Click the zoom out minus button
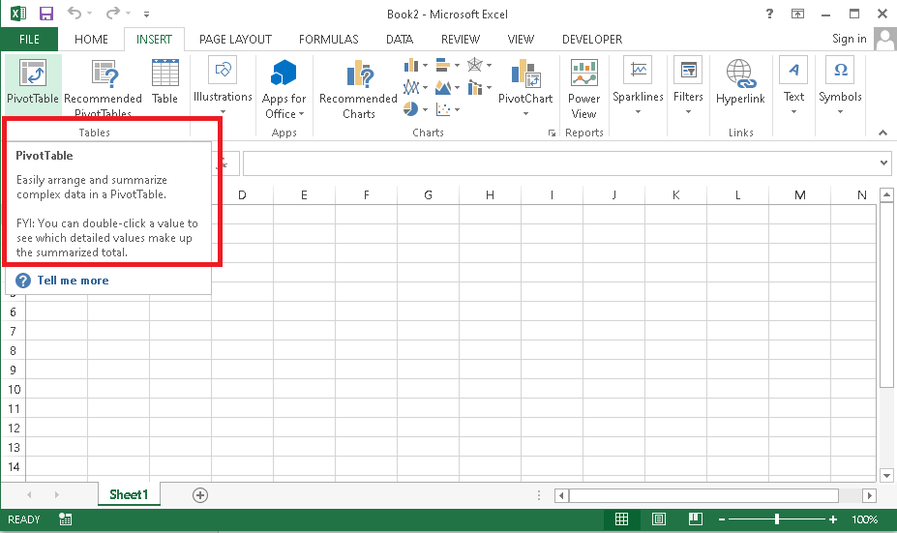The image size is (897, 533). (722, 519)
